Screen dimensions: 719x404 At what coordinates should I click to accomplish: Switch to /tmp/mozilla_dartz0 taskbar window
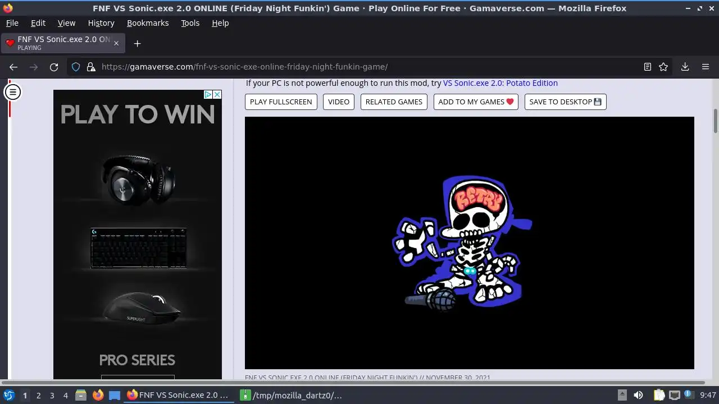point(292,395)
